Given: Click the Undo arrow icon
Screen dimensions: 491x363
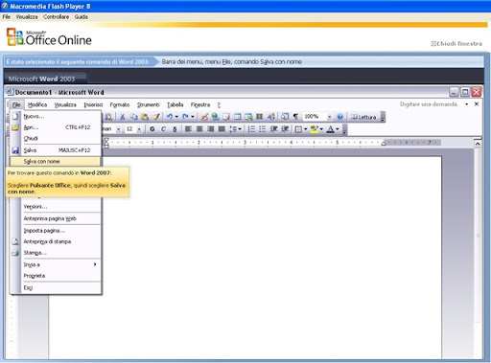Looking at the screenshot, I should pos(170,117).
